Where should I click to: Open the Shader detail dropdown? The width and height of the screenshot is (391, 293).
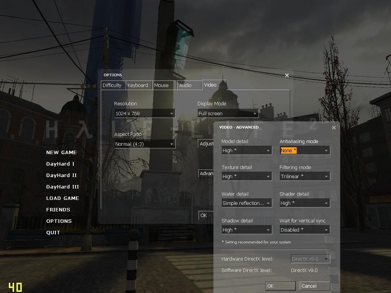coord(305,203)
